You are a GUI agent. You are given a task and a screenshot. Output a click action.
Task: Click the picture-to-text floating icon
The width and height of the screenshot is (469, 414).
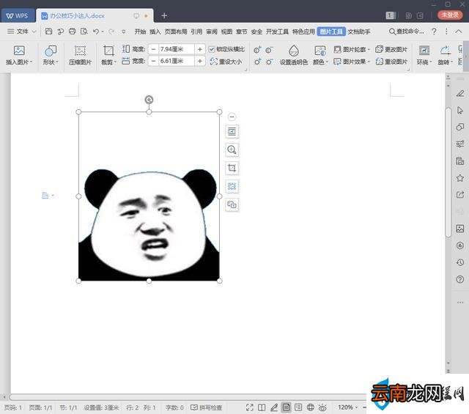[x=232, y=186]
